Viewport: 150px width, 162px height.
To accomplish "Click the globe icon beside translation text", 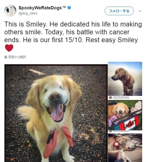I will click(6, 57).
